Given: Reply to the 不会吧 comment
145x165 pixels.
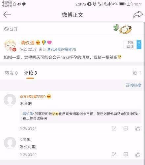Looking at the screenshot, I should click(x=126, y=129).
